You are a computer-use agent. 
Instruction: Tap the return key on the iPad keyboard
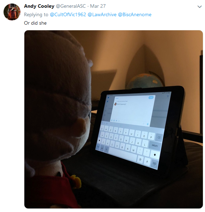click(x=154, y=145)
